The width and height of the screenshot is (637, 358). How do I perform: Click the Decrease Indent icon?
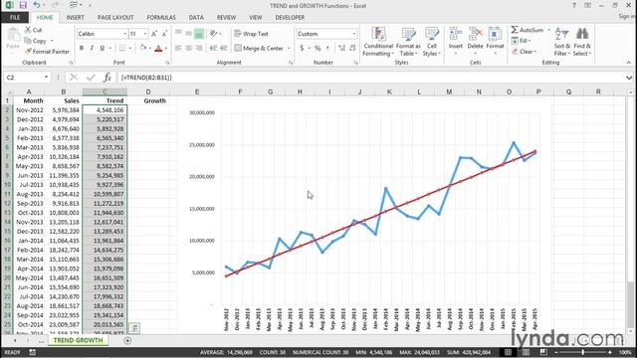point(214,48)
